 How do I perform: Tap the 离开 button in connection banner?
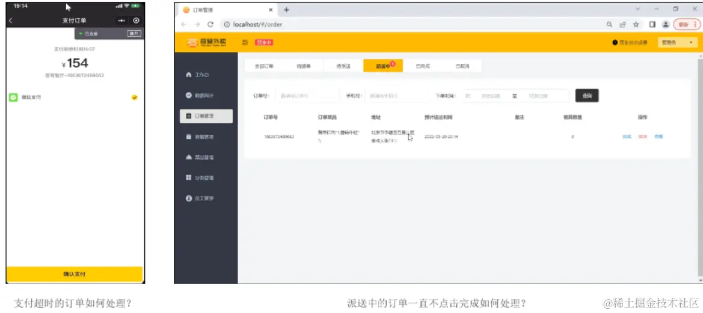(x=134, y=33)
